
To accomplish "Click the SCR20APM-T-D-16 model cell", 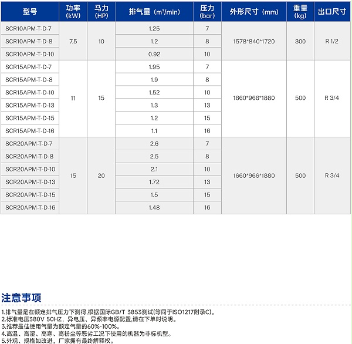I will pyautogui.click(x=30, y=208).
